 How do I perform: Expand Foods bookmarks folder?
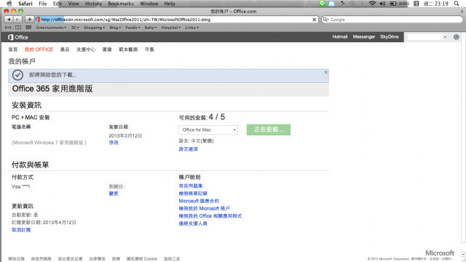click(133, 28)
